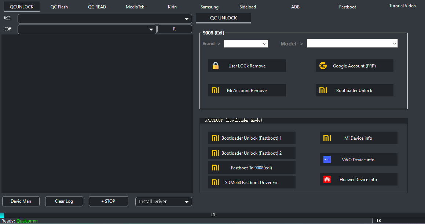Open the COM port dropdown
425x224 pixels.
[87, 29]
